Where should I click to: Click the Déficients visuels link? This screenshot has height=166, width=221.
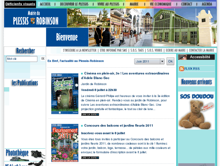click(20, 4)
